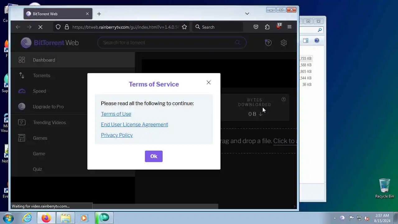The height and width of the screenshot is (224, 398).
Task: Click Bytes Downloaded info icon
Action: coord(284,99)
